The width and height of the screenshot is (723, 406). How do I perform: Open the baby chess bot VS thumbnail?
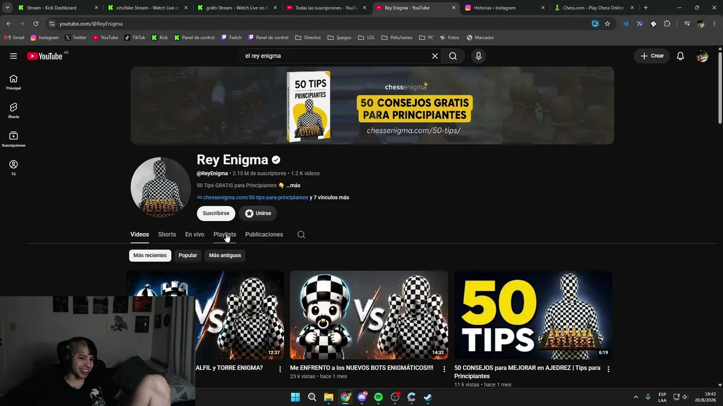pos(369,315)
